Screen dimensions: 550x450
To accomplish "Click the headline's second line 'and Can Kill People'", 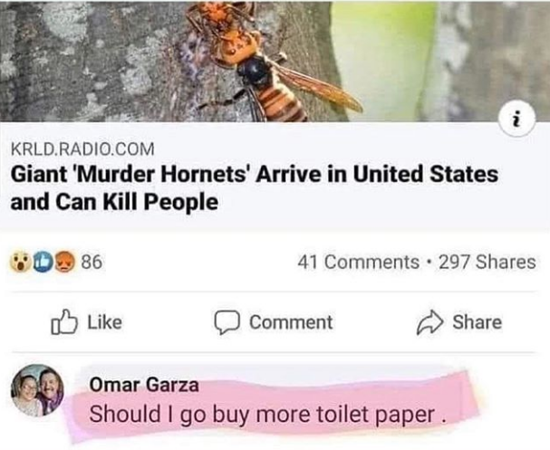I will (x=114, y=203).
